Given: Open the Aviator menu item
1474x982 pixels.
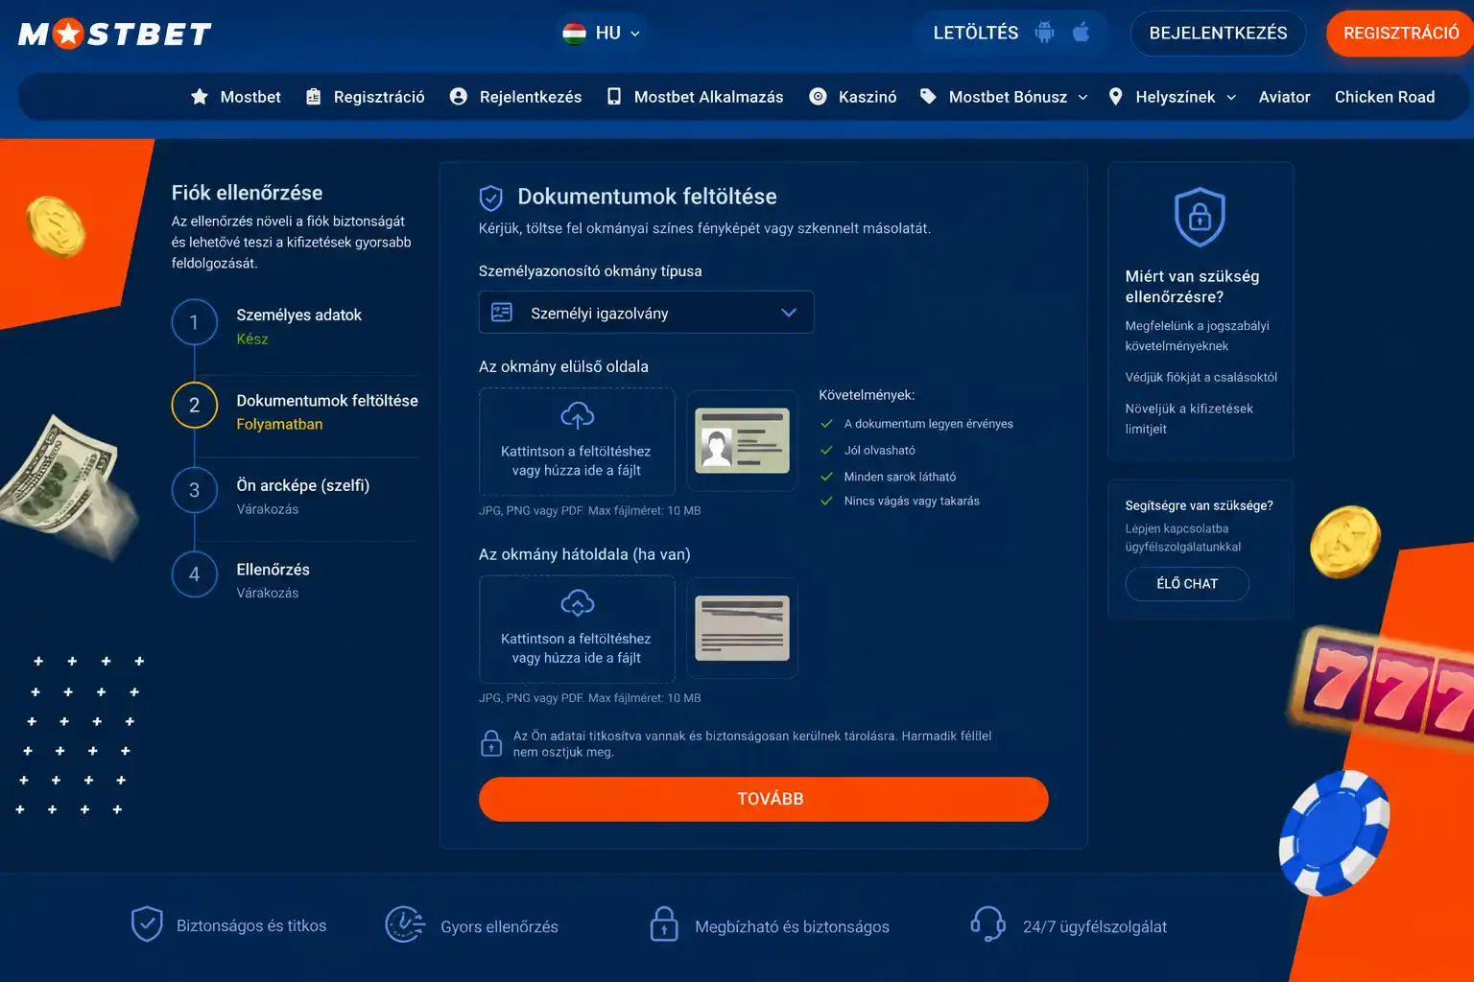Looking at the screenshot, I should point(1284,97).
